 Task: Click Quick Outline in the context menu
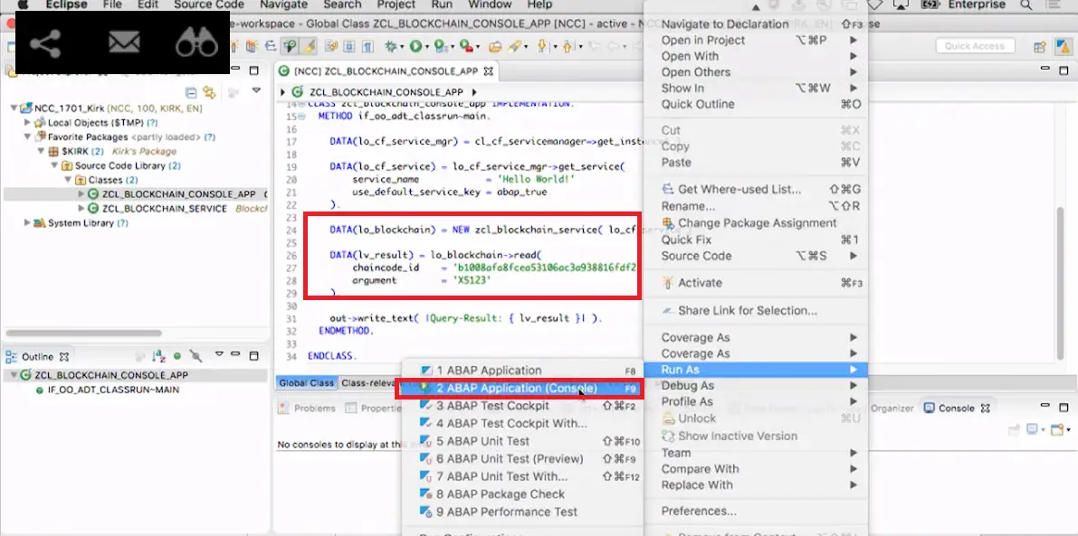[757, 104]
